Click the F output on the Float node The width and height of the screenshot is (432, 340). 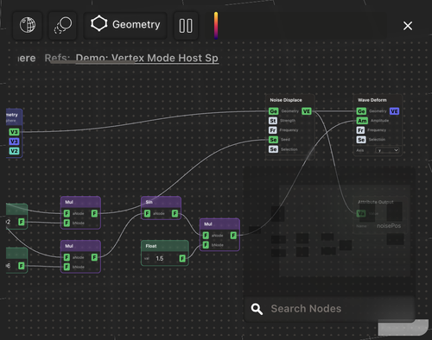click(182, 258)
